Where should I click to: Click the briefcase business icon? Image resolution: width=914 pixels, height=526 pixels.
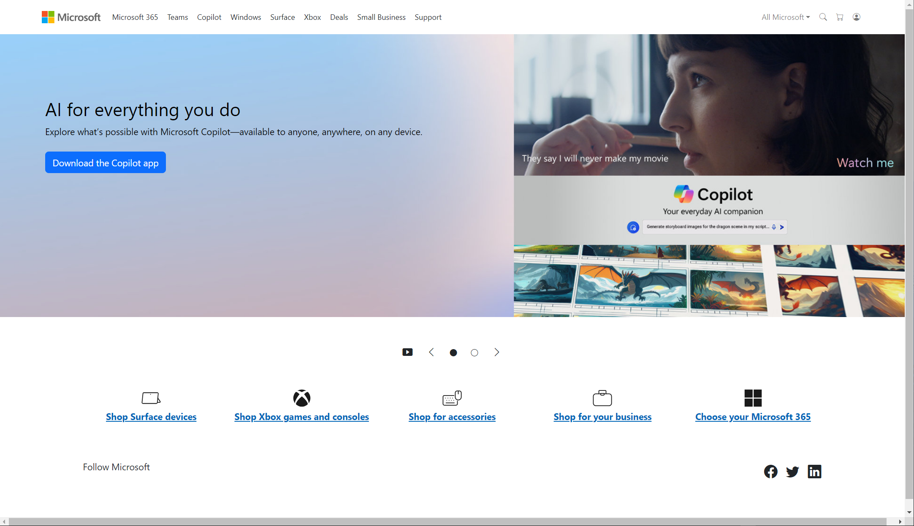point(602,398)
